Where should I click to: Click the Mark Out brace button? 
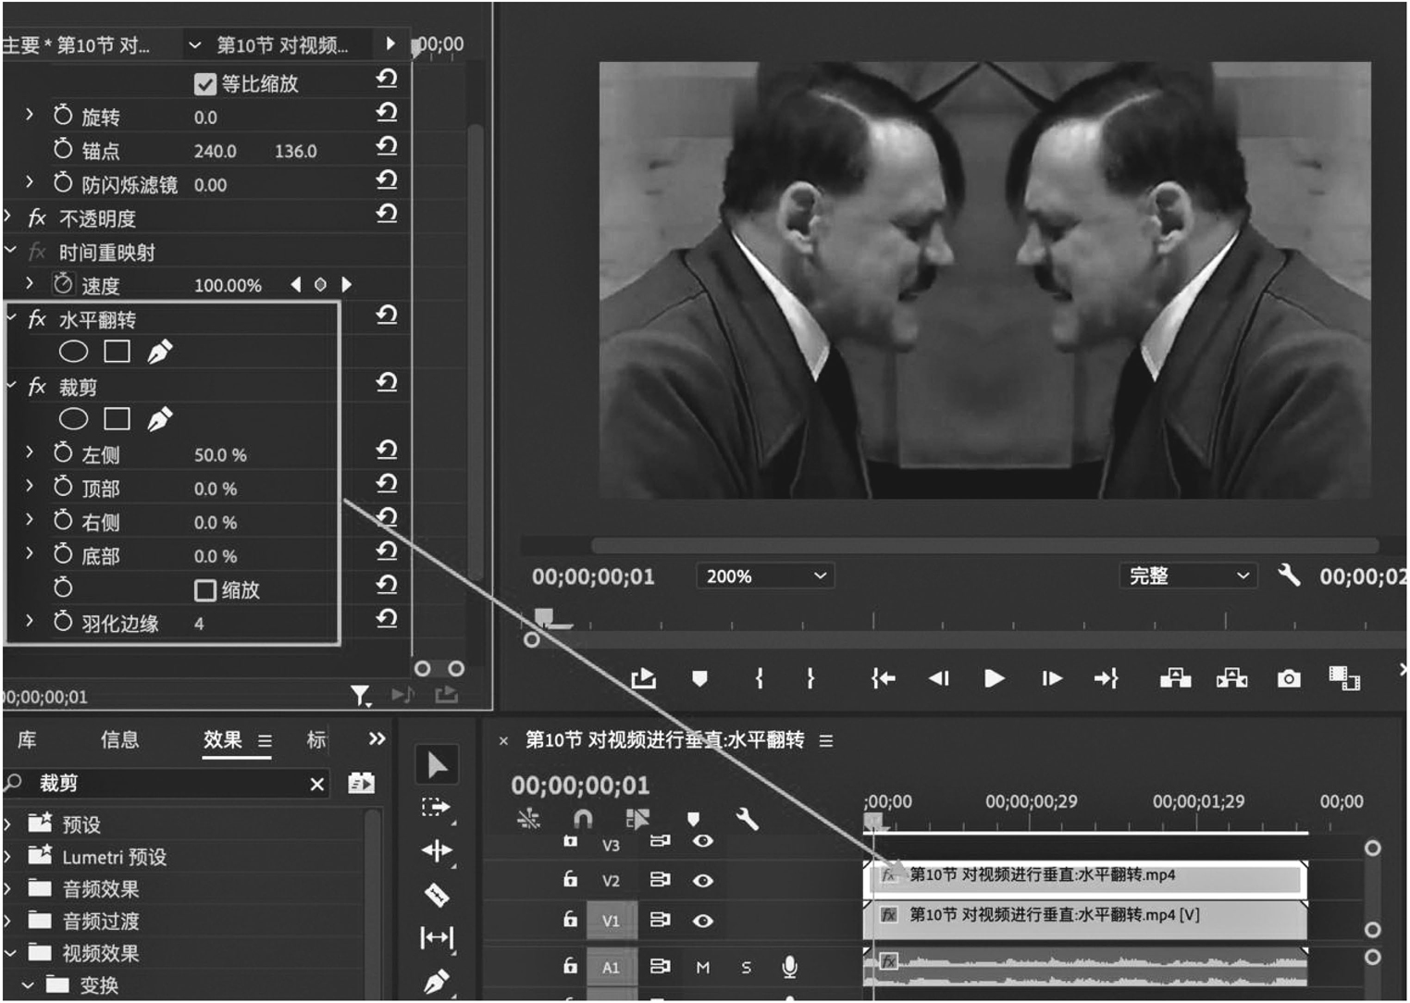(x=810, y=679)
